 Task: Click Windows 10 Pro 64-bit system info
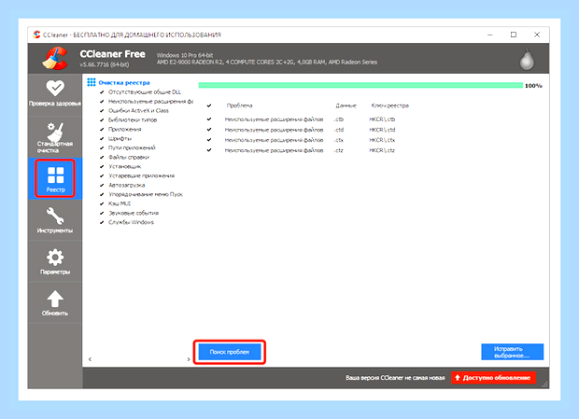pyautogui.click(x=185, y=55)
